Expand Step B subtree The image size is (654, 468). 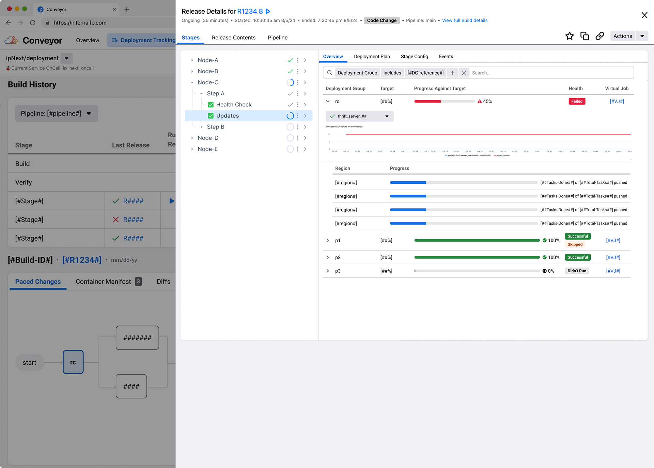pyautogui.click(x=201, y=127)
